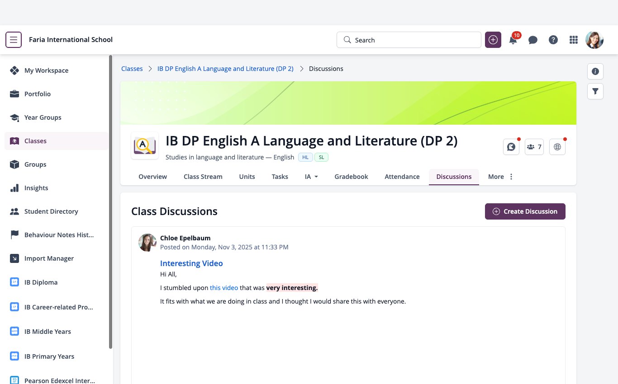Viewport: 618px width, 384px height.
Task: Open the user profile avatar menu
Action: point(594,40)
